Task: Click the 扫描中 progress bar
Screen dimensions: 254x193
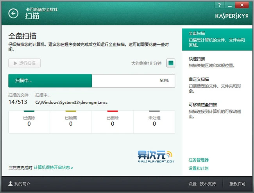Action: (92, 81)
